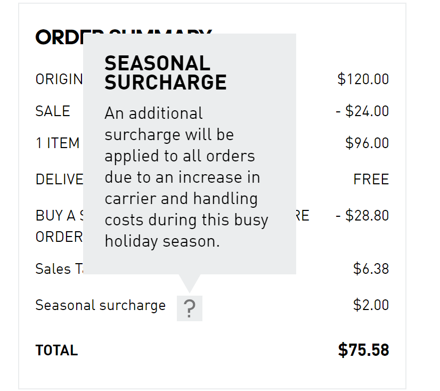Click the $75.58 total amount
The width and height of the screenshot is (440, 391).
(363, 350)
